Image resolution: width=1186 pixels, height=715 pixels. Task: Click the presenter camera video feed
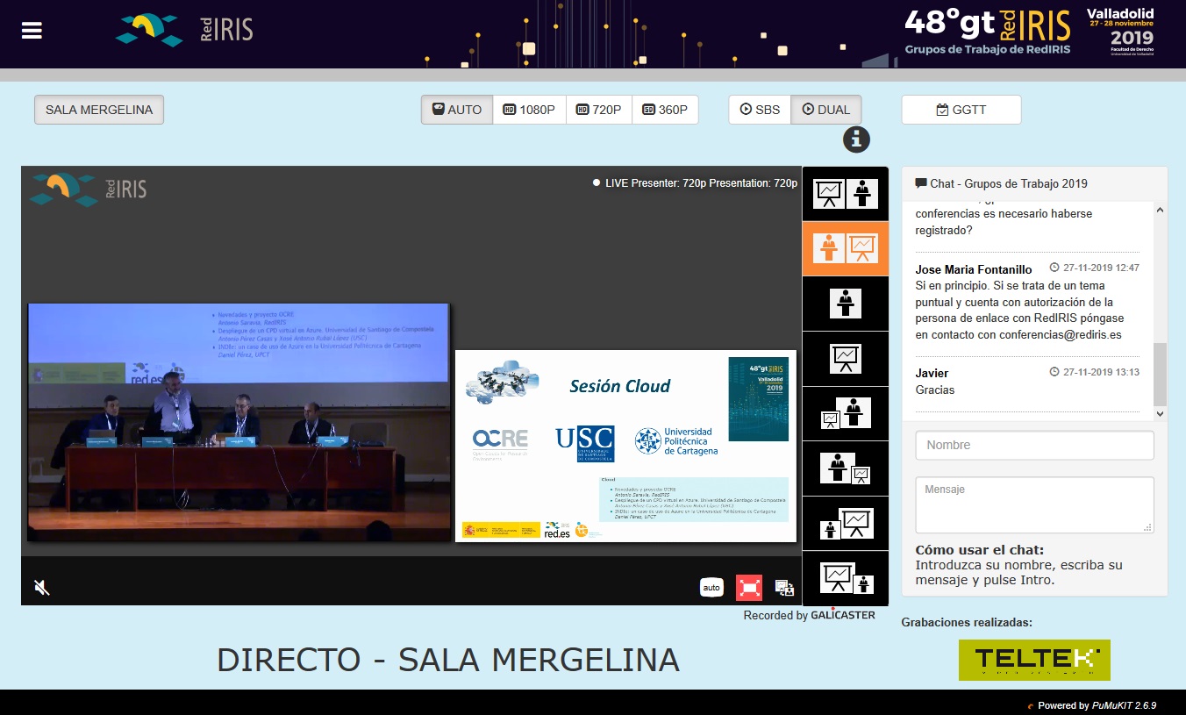click(239, 423)
